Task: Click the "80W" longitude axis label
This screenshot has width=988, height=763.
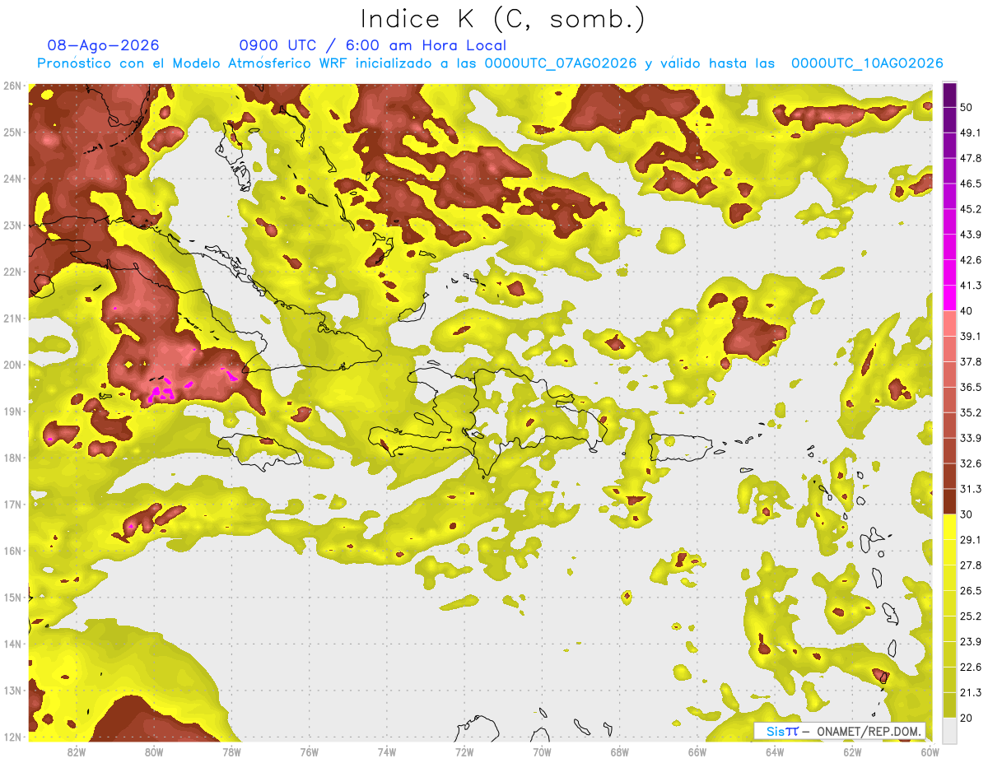Action: pyautogui.click(x=154, y=751)
